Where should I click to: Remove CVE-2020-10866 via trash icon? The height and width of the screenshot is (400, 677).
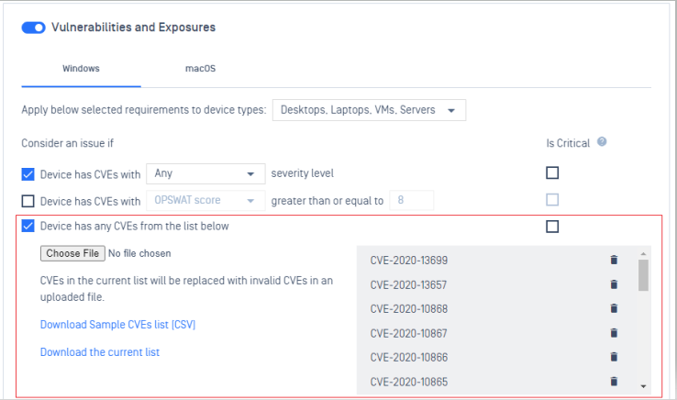614,357
